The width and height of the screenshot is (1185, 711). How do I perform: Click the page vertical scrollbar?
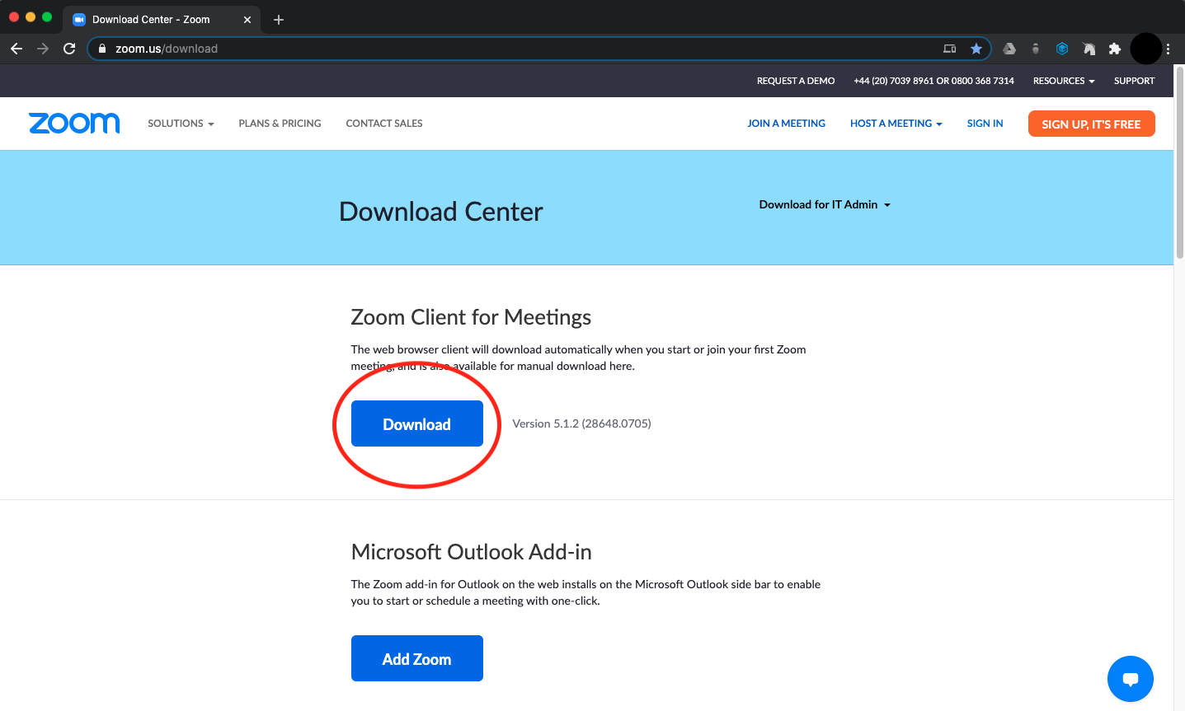1179,165
